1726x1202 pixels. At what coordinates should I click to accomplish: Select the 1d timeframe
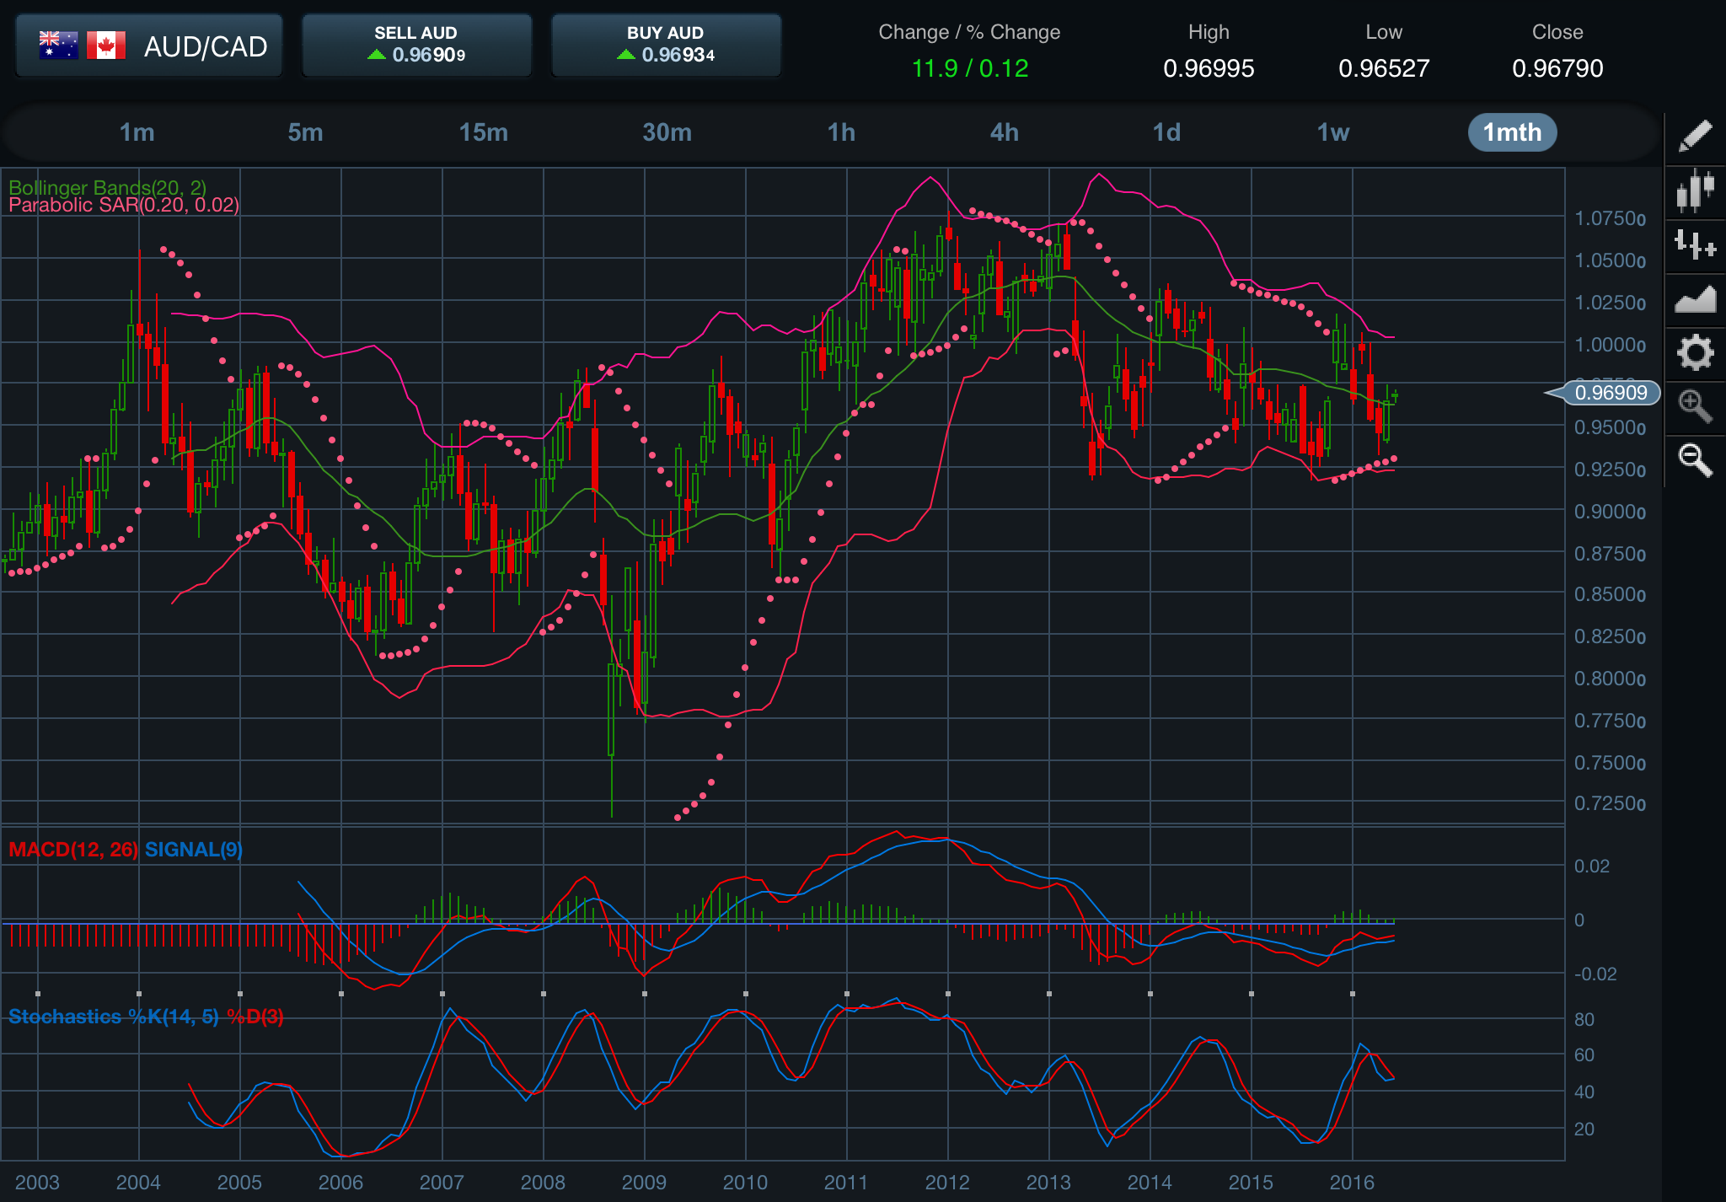point(1166,132)
